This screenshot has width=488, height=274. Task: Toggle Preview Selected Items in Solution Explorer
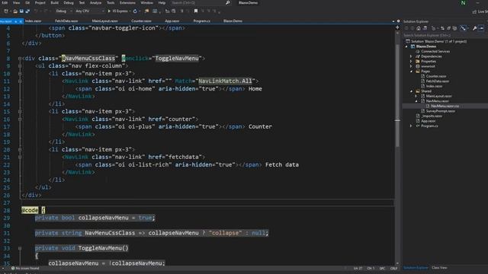click(x=481, y=28)
